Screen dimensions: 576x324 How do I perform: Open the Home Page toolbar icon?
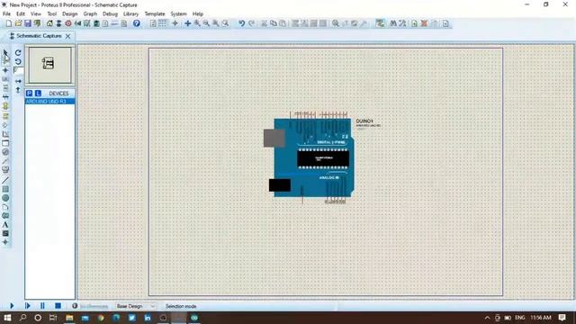coord(49,23)
